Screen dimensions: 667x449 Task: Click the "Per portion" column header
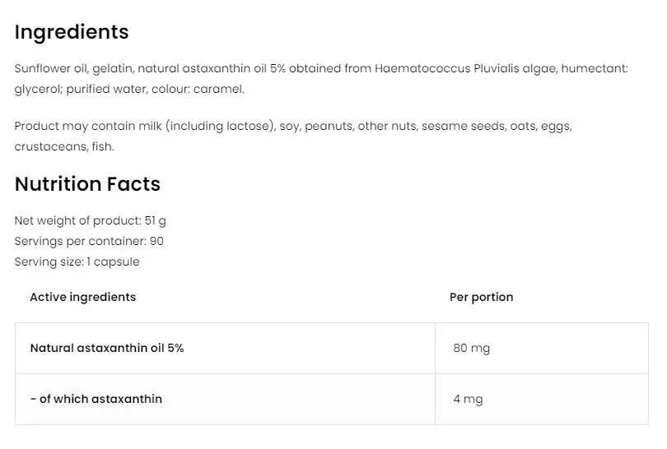pyautogui.click(x=481, y=297)
